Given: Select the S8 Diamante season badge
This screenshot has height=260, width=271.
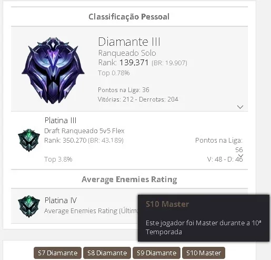Looking at the screenshot, I should coord(107,253).
